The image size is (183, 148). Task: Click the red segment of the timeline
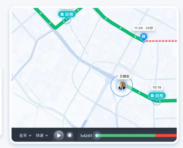(166, 136)
